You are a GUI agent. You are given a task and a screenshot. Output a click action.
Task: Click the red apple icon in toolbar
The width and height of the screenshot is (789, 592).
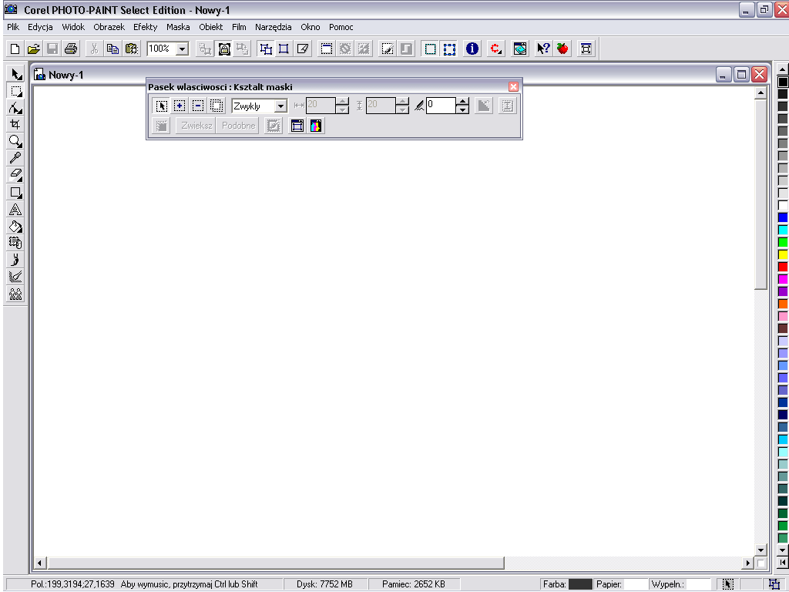(x=562, y=49)
